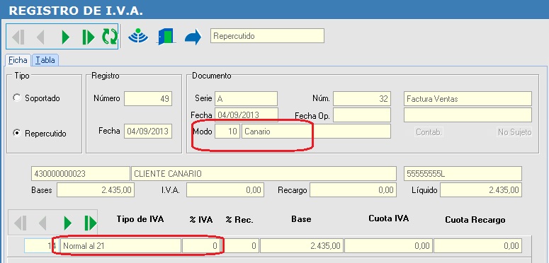Click the Líquido total field
This screenshot has height=263, width=549.
click(x=481, y=190)
